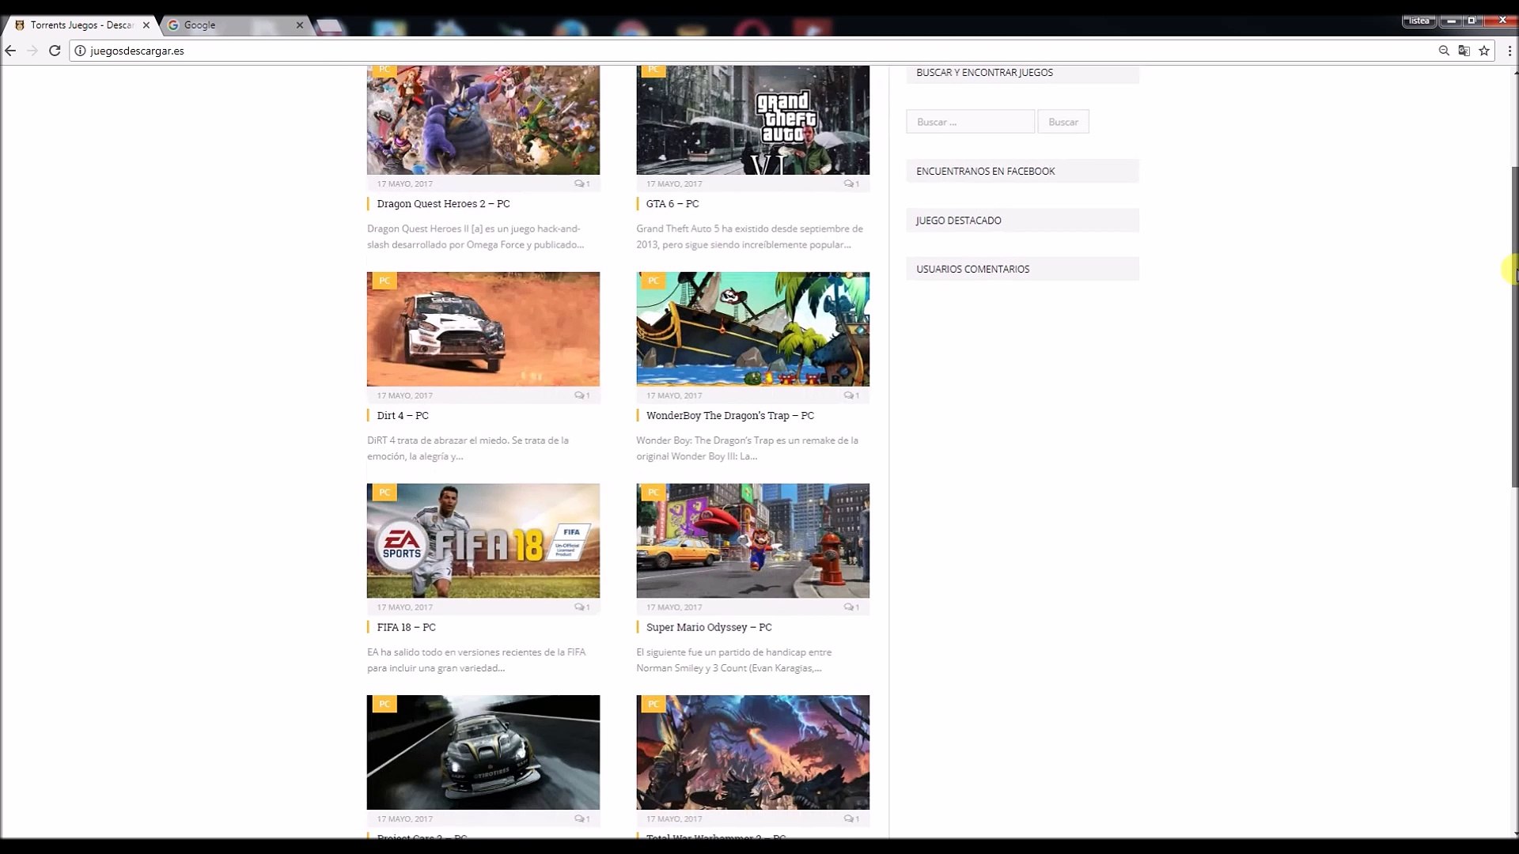The width and height of the screenshot is (1519, 854).
Task: Click PC category tag on Super Mario Odyssey
Action: pos(653,493)
